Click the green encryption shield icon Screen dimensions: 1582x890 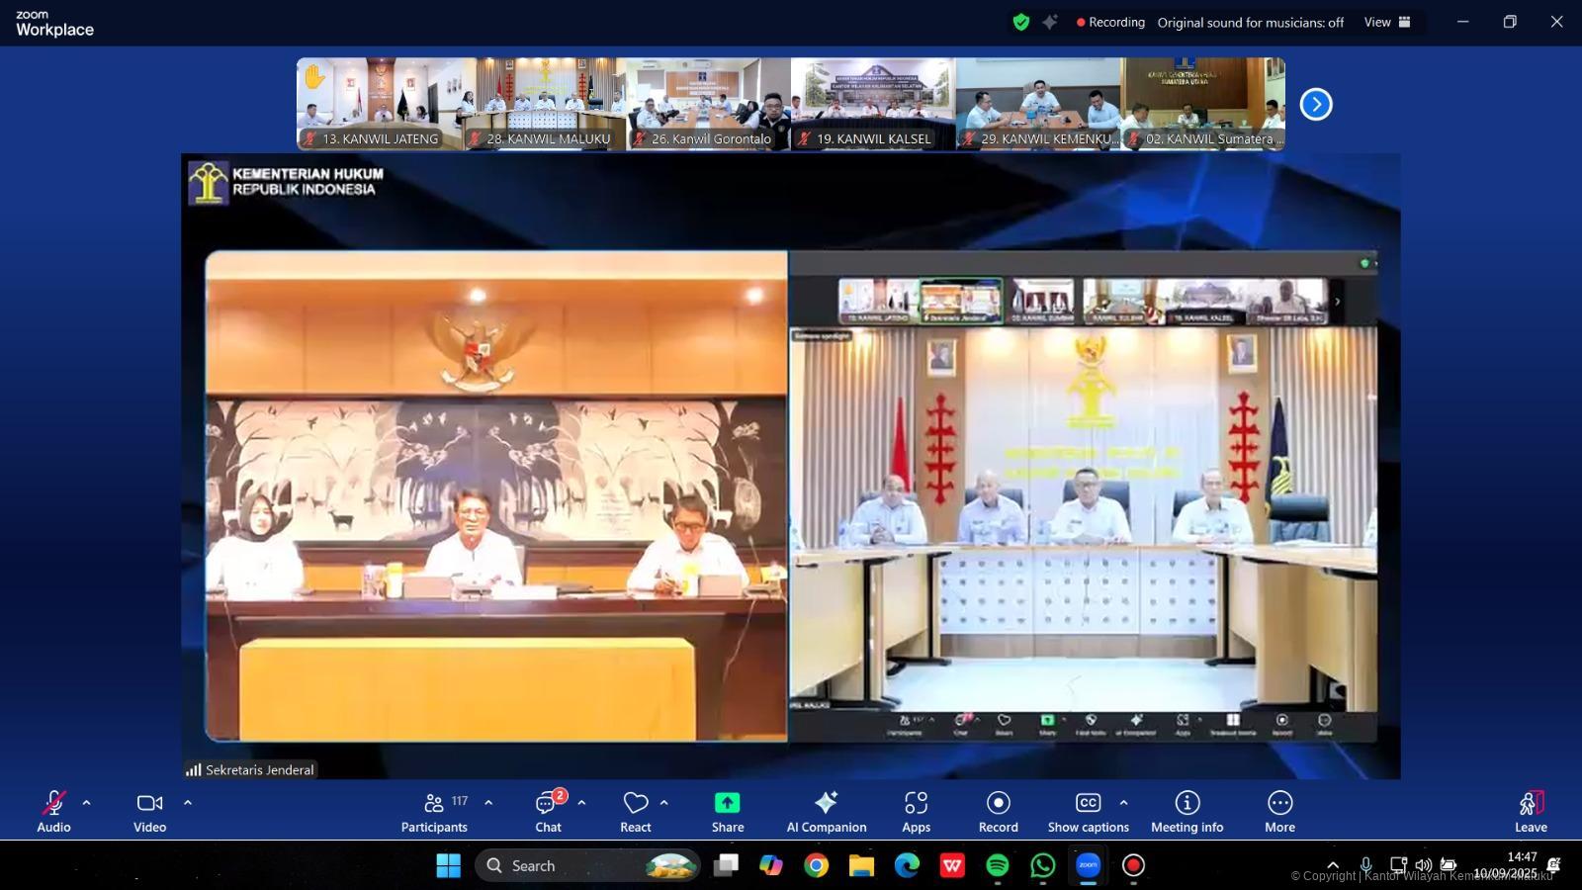click(x=1021, y=22)
